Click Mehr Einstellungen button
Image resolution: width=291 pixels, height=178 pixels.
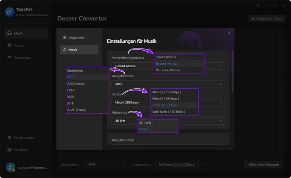(264, 164)
